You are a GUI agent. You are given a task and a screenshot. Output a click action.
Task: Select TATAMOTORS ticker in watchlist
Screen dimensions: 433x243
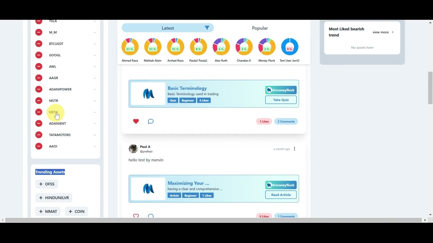[x=60, y=135]
